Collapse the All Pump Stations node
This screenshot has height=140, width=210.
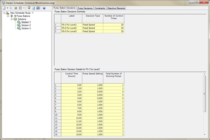[x=8, y=16]
